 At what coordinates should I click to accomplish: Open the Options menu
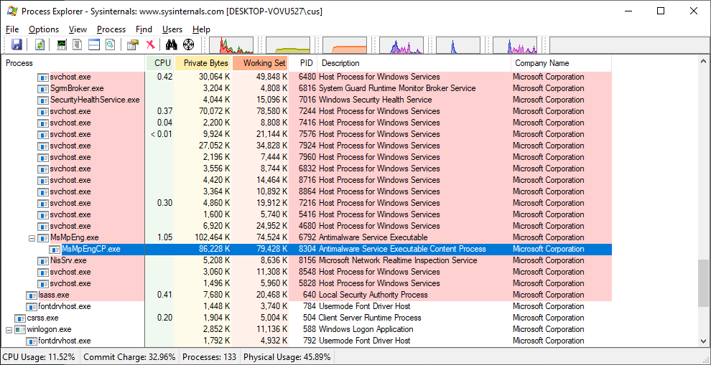click(x=44, y=29)
